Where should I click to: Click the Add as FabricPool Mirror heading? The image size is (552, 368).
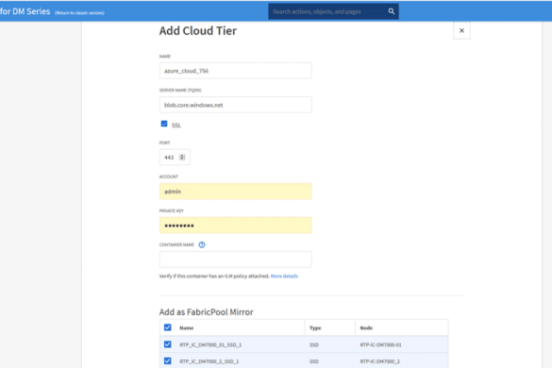point(207,312)
